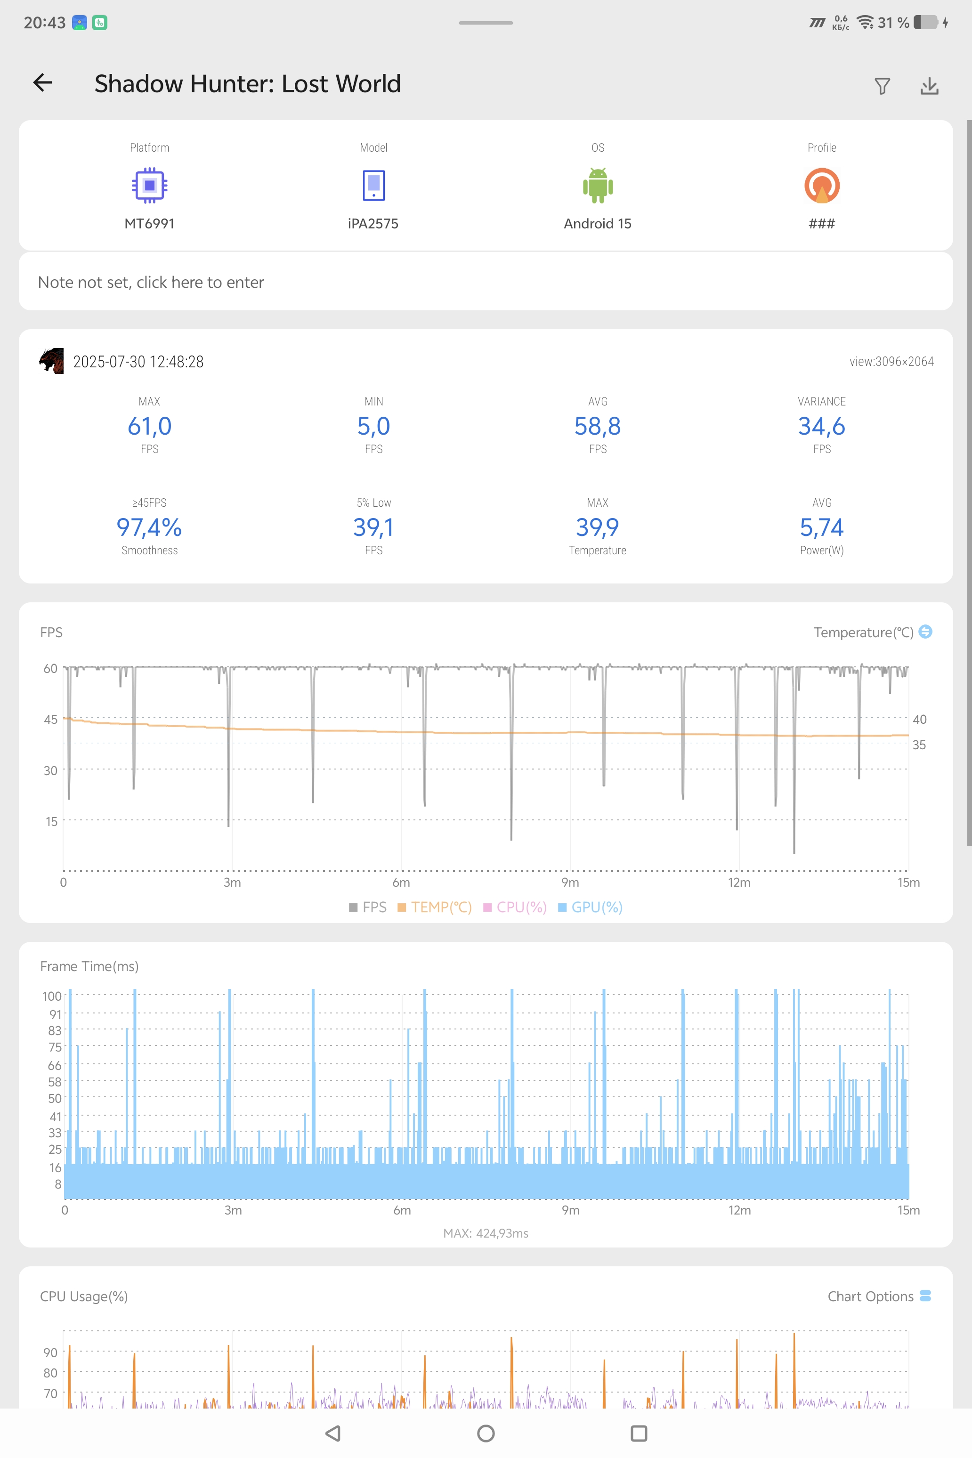Click the 6m marker on Frame Time chart
The height and width of the screenshot is (1458, 972).
[x=402, y=1210]
